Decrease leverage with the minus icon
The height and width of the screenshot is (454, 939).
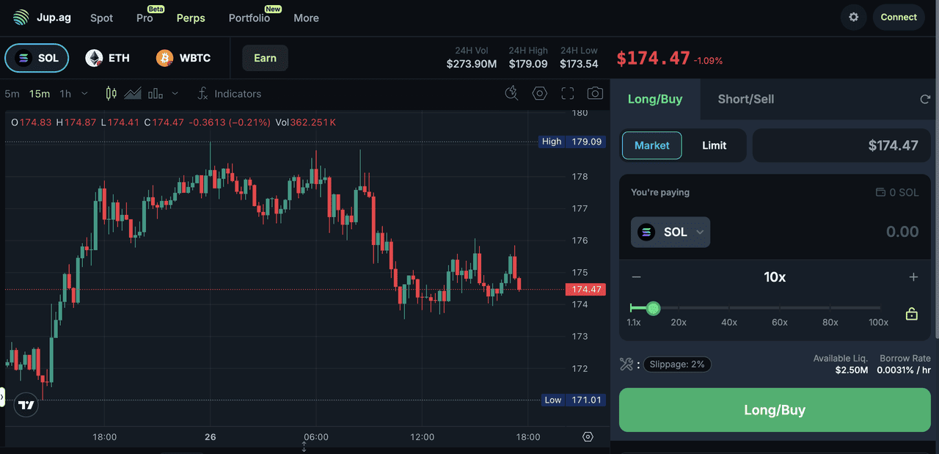pos(636,277)
